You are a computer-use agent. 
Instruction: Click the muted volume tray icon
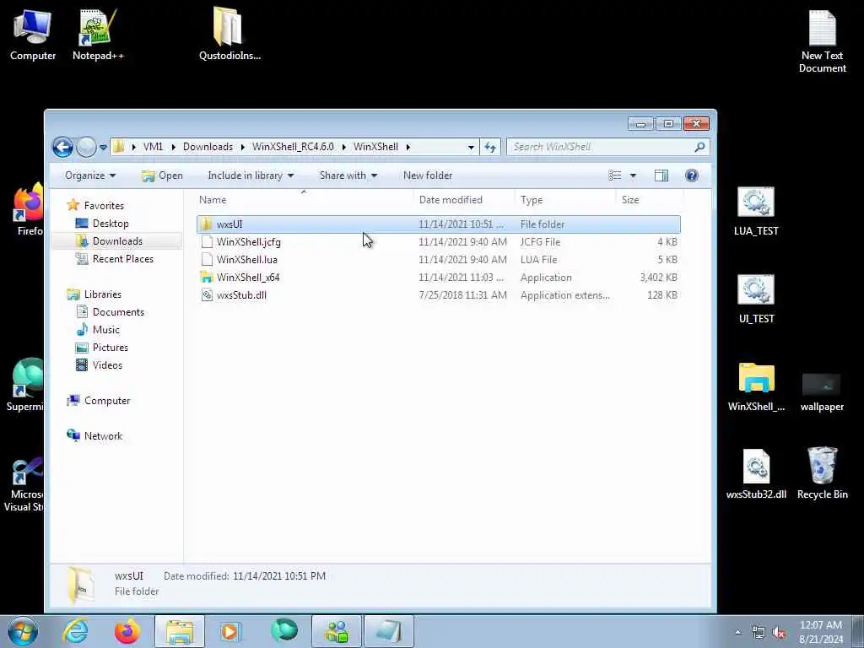coord(779,633)
